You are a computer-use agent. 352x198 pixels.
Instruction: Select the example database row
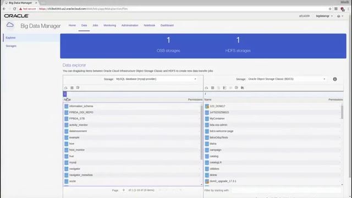(x=131, y=137)
